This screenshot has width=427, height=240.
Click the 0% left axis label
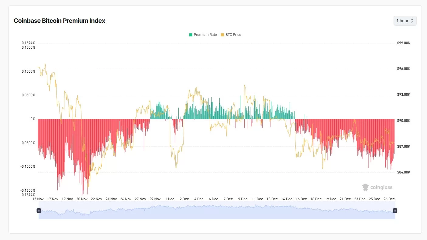pos(33,119)
